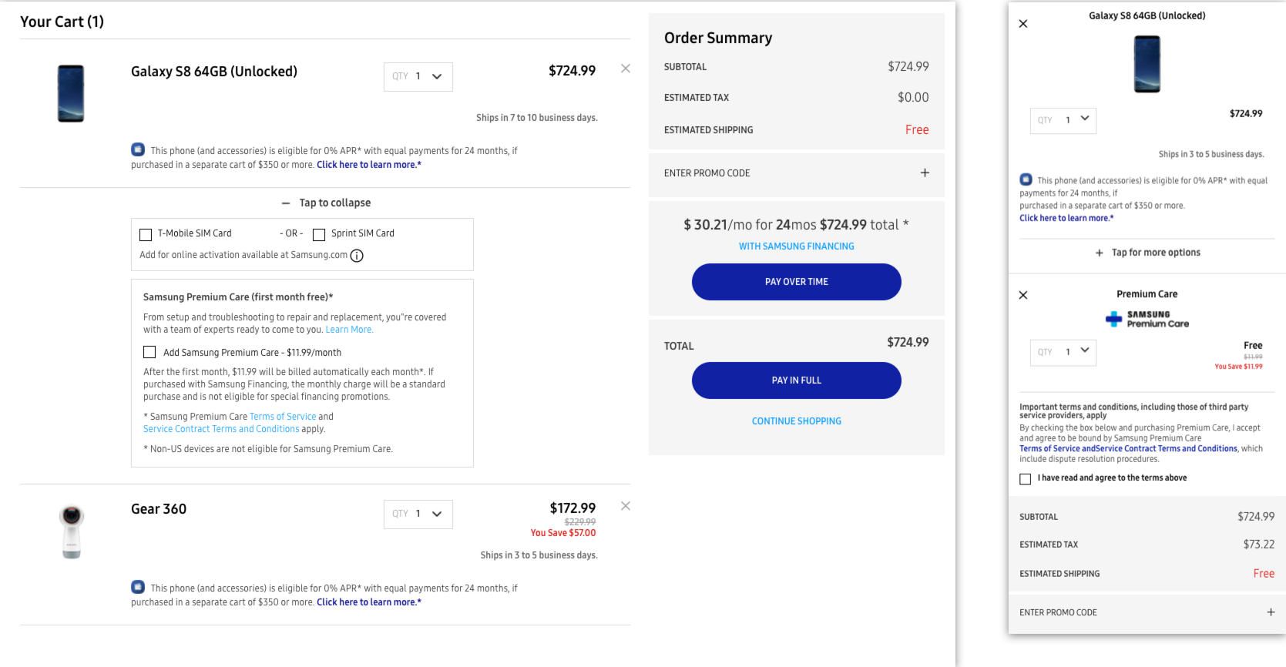Remove Galaxy S8 in mobile panel
The width and height of the screenshot is (1286, 667).
click(1023, 24)
